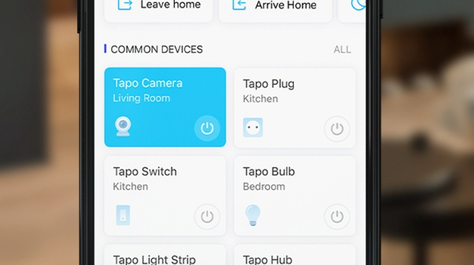
Task: Activate the Arrive Home shortcut
Action: click(x=276, y=9)
